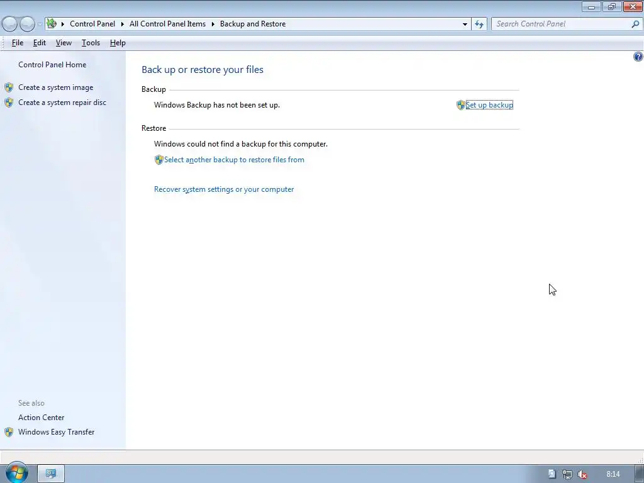Open Windows Easy Transfer link
The image size is (644, 483).
click(56, 432)
